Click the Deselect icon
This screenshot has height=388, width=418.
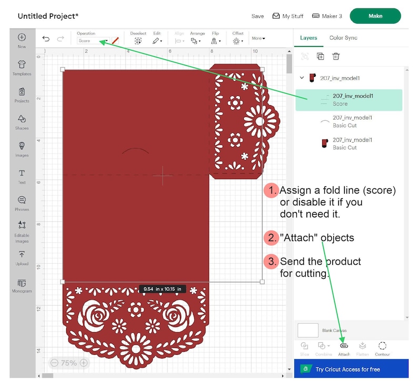[138, 41]
